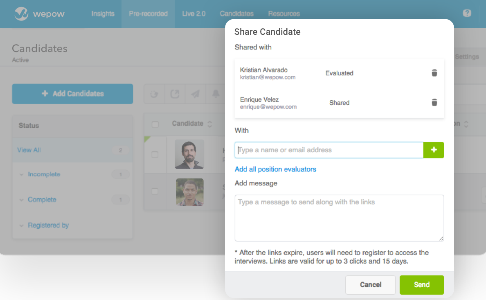Open the help question mark icon
This screenshot has height=300, width=486.
(467, 13)
